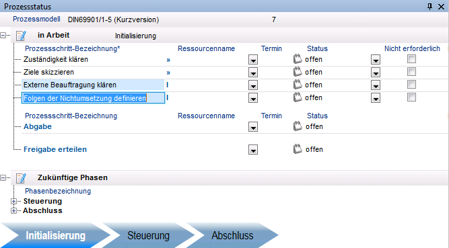449x248 pixels.
Task: Open the Abgabe link
Action: (x=38, y=126)
